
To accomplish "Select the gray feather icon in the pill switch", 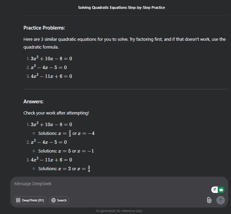I will click(215, 190).
